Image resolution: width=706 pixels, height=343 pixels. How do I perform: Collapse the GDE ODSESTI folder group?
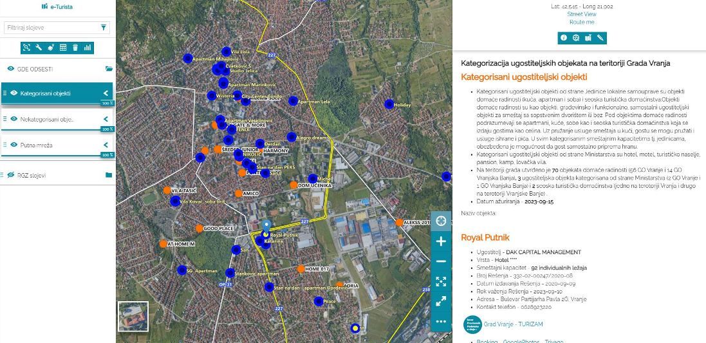(109, 69)
